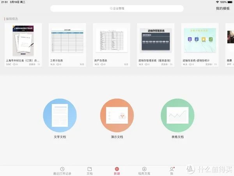Viewport: 234px width, 176px height.
Task: Open the 上海市木材买卖合同 template thumbnail
Action: pos(23,41)
